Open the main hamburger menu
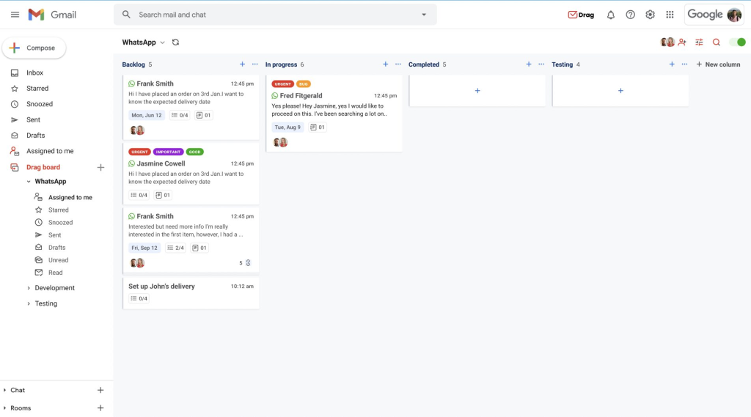Viewport: 751px width, 417px height. [15, 15]
